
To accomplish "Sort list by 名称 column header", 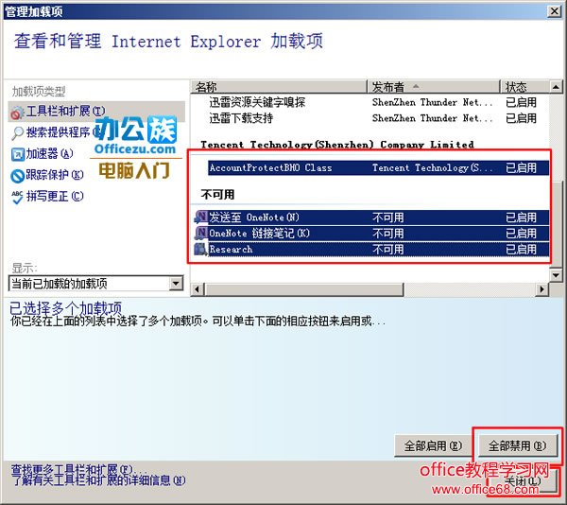I will coord(279,86).
